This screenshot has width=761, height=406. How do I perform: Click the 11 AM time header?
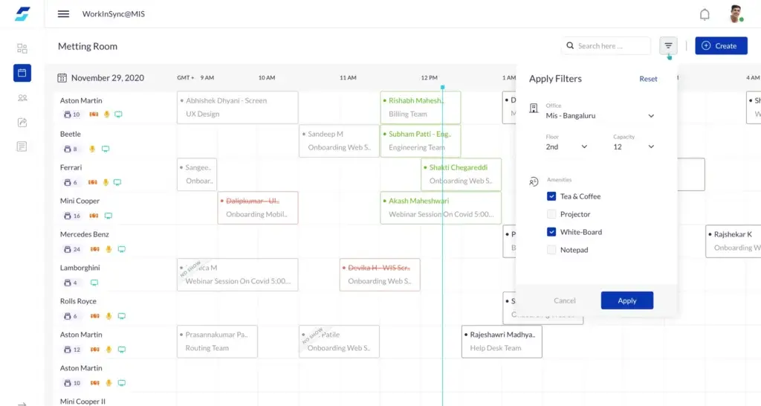pos(348,77)
